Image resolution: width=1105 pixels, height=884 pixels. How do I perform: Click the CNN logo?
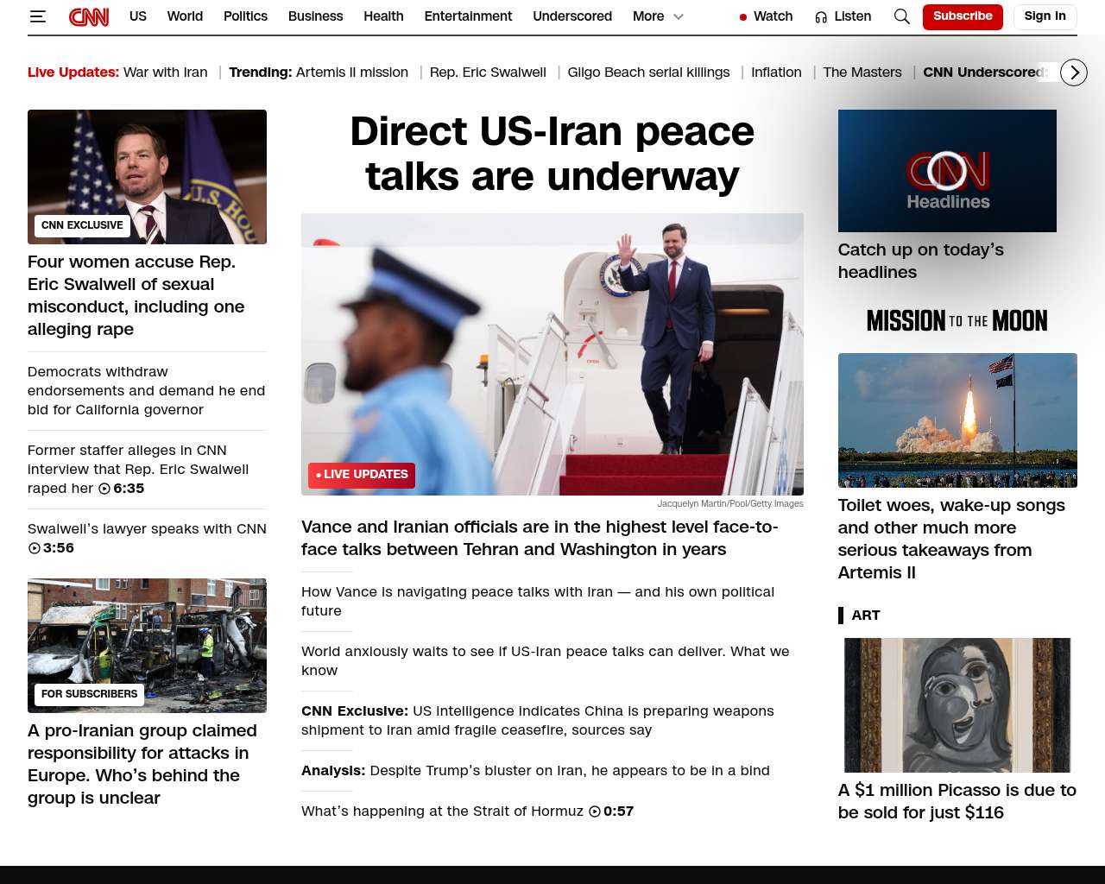[x=89, y=16]
